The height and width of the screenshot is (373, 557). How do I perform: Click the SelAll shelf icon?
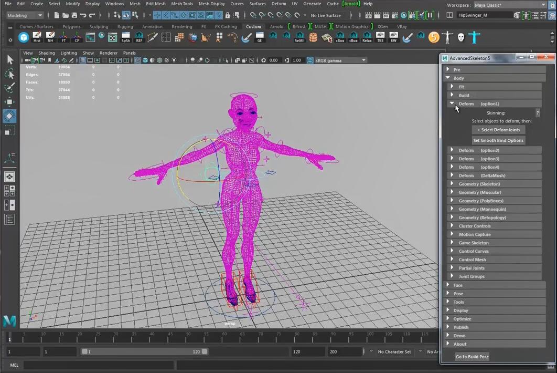(299, 37)
